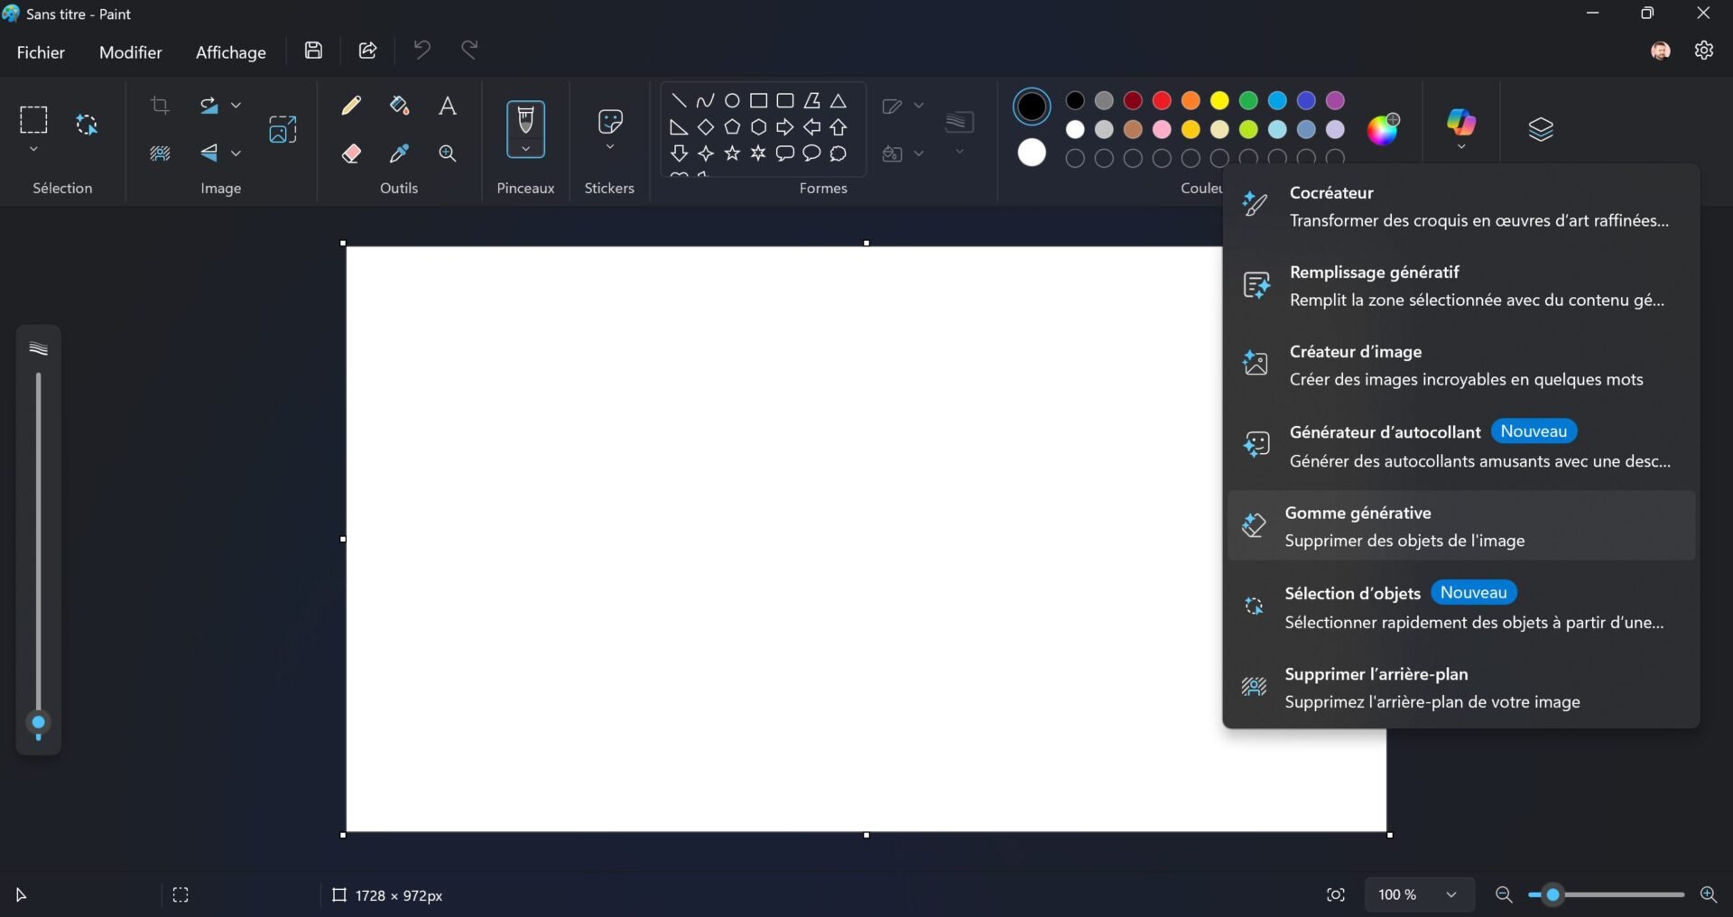Click the crop image icon
Screen dimensions: 1733x917
coord(160,106)
